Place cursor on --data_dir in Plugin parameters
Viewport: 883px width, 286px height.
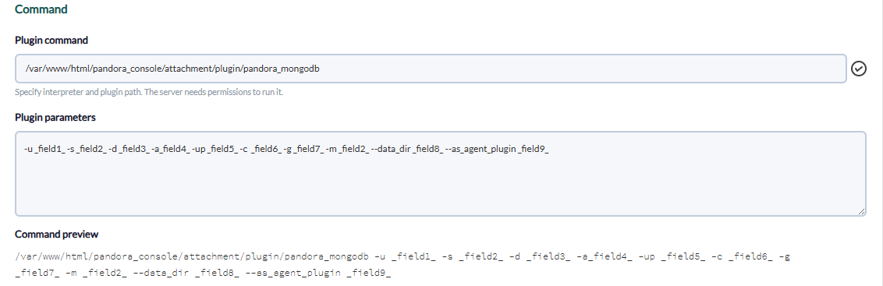[392, 149]
